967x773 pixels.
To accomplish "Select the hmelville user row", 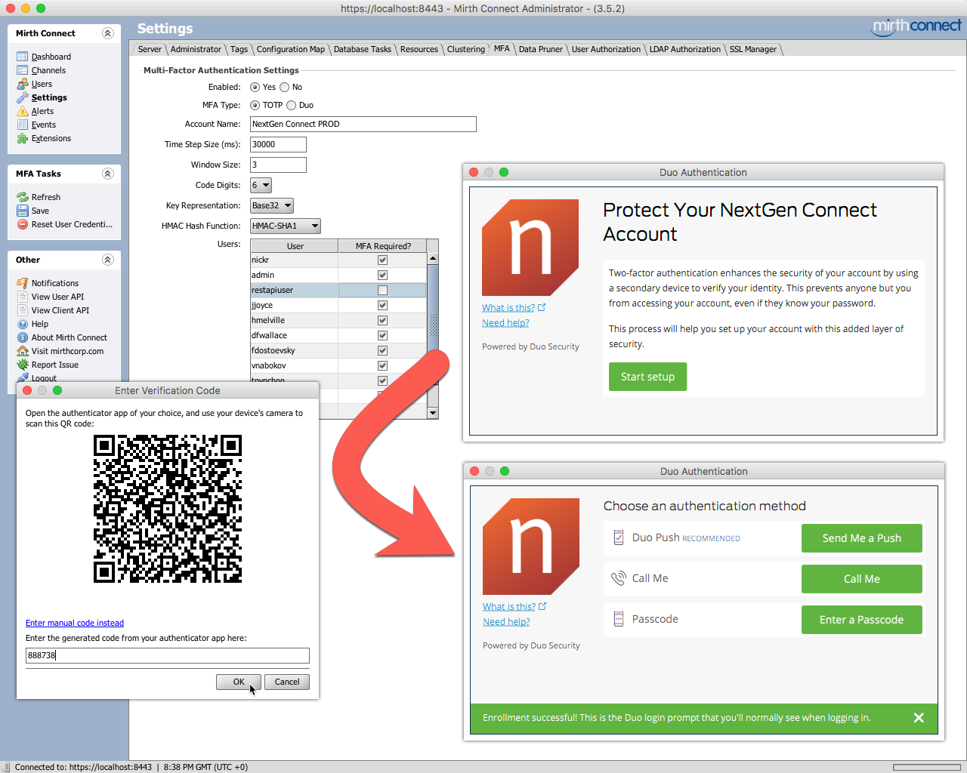I will click(x=338, y=320).
